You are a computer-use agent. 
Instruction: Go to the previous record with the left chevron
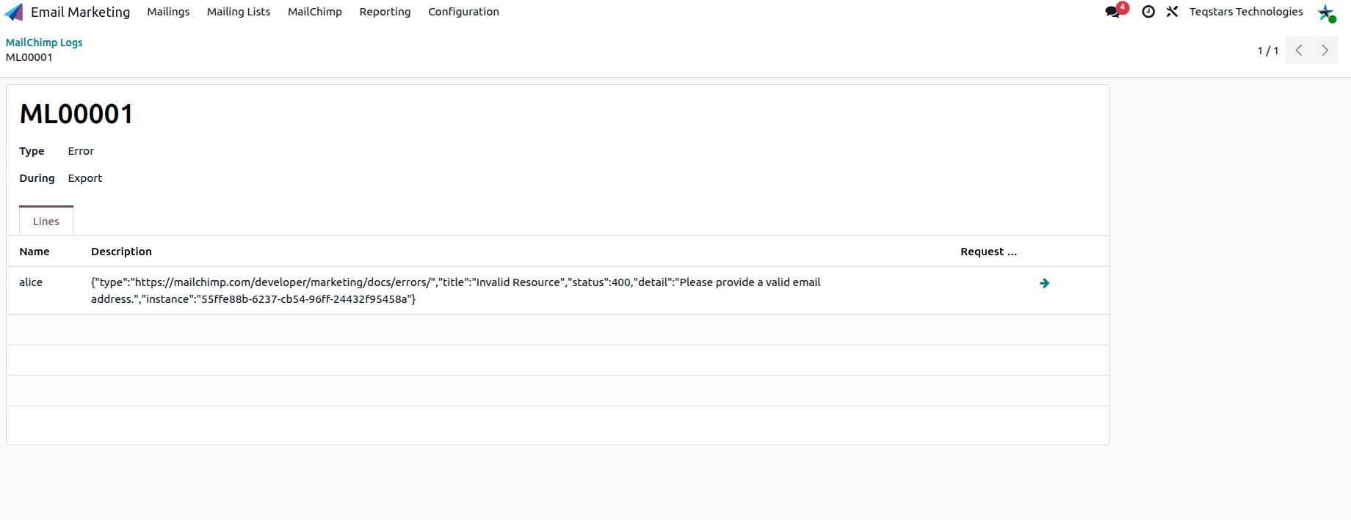pyautogui.click(x=1298, y=51)
